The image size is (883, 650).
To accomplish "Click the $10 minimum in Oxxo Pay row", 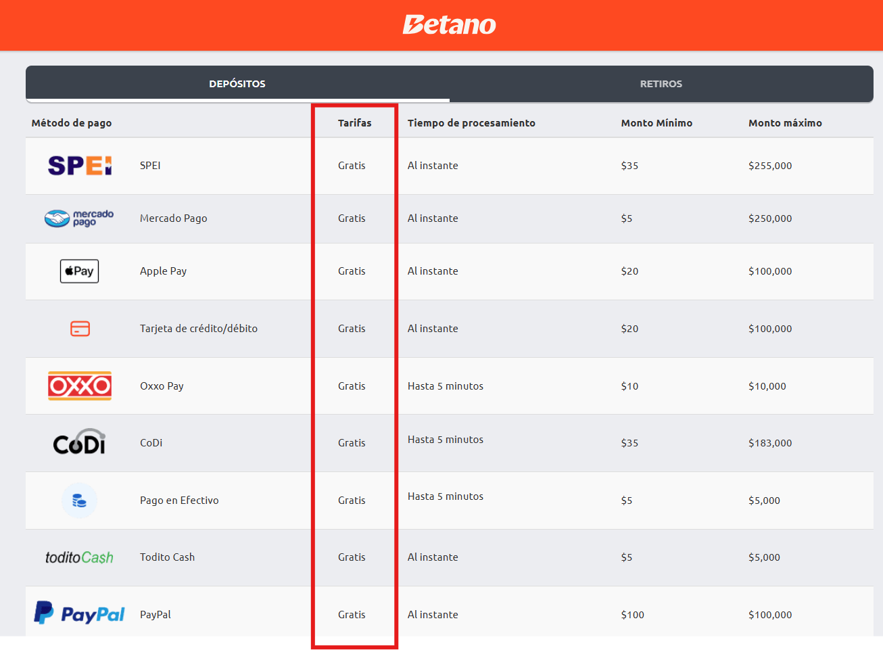I will click(x=629, y=386).
